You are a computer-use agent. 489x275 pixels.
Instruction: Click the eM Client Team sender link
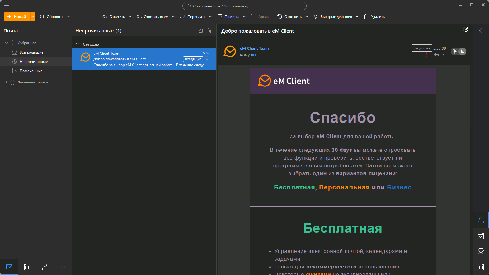click(x=254, y=48)
